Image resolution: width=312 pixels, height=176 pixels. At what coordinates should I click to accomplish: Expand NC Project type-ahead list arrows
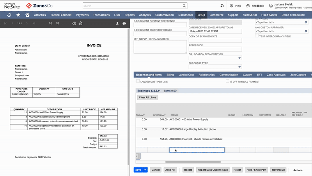[x=306, y=22]
